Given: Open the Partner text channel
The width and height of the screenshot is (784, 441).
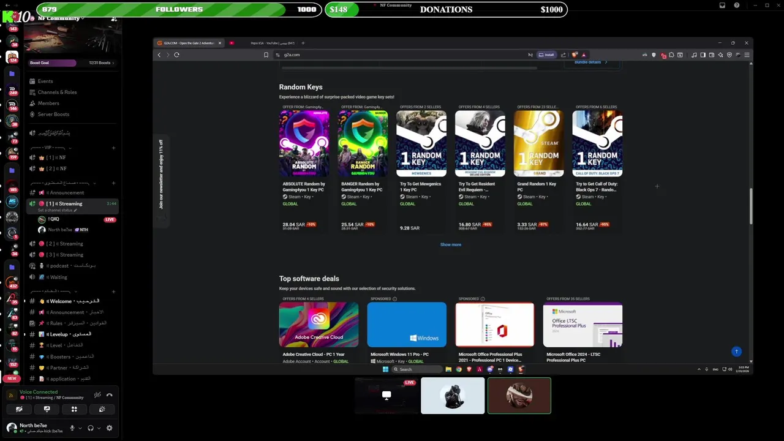Looking at the screenshot, I should [x=72, y=368].
